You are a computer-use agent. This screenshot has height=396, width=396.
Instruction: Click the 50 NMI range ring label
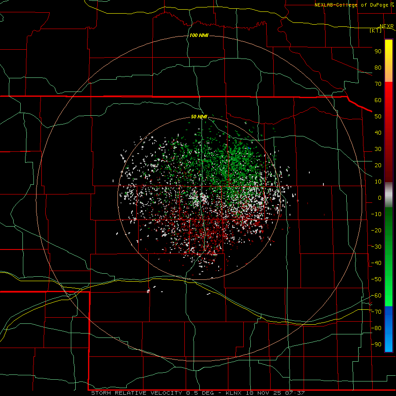pos(199,117)
